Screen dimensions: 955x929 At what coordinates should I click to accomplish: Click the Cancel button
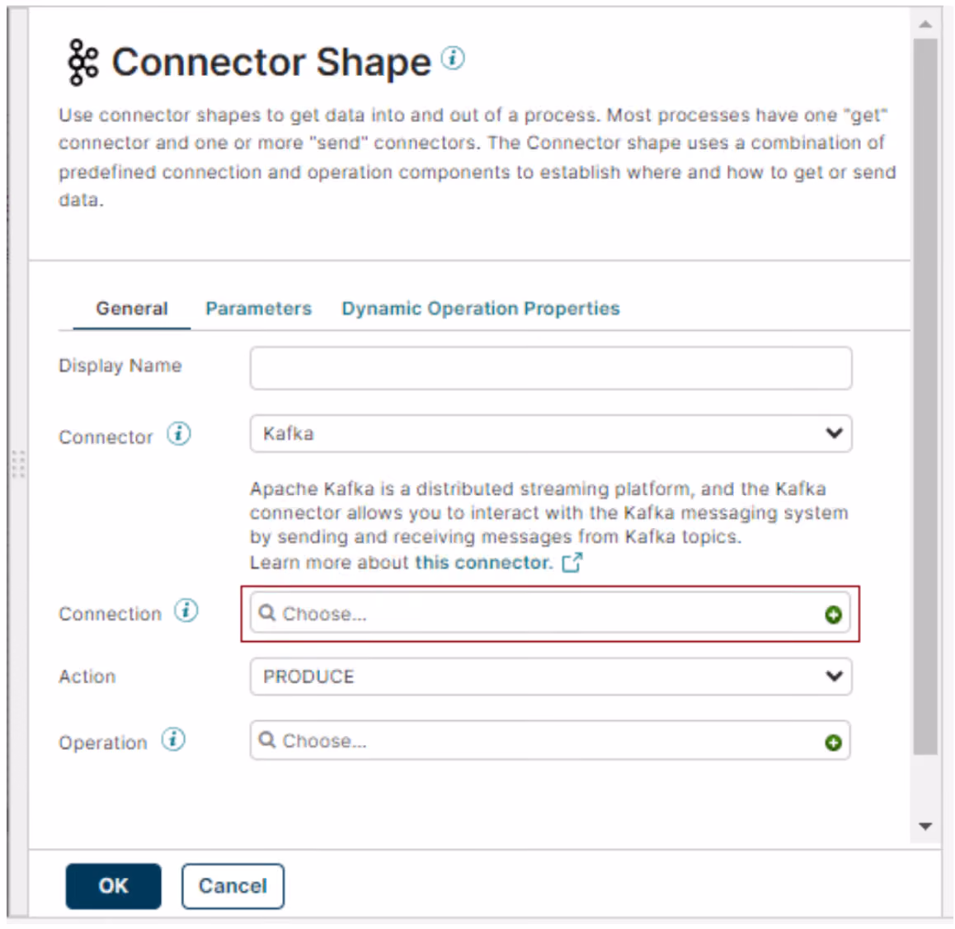coord(233,886)
